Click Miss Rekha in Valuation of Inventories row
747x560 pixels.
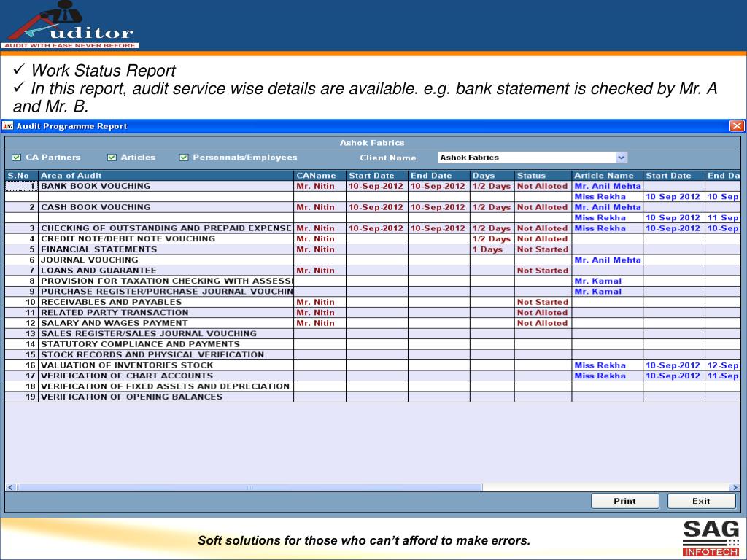(x=608, y=365)
